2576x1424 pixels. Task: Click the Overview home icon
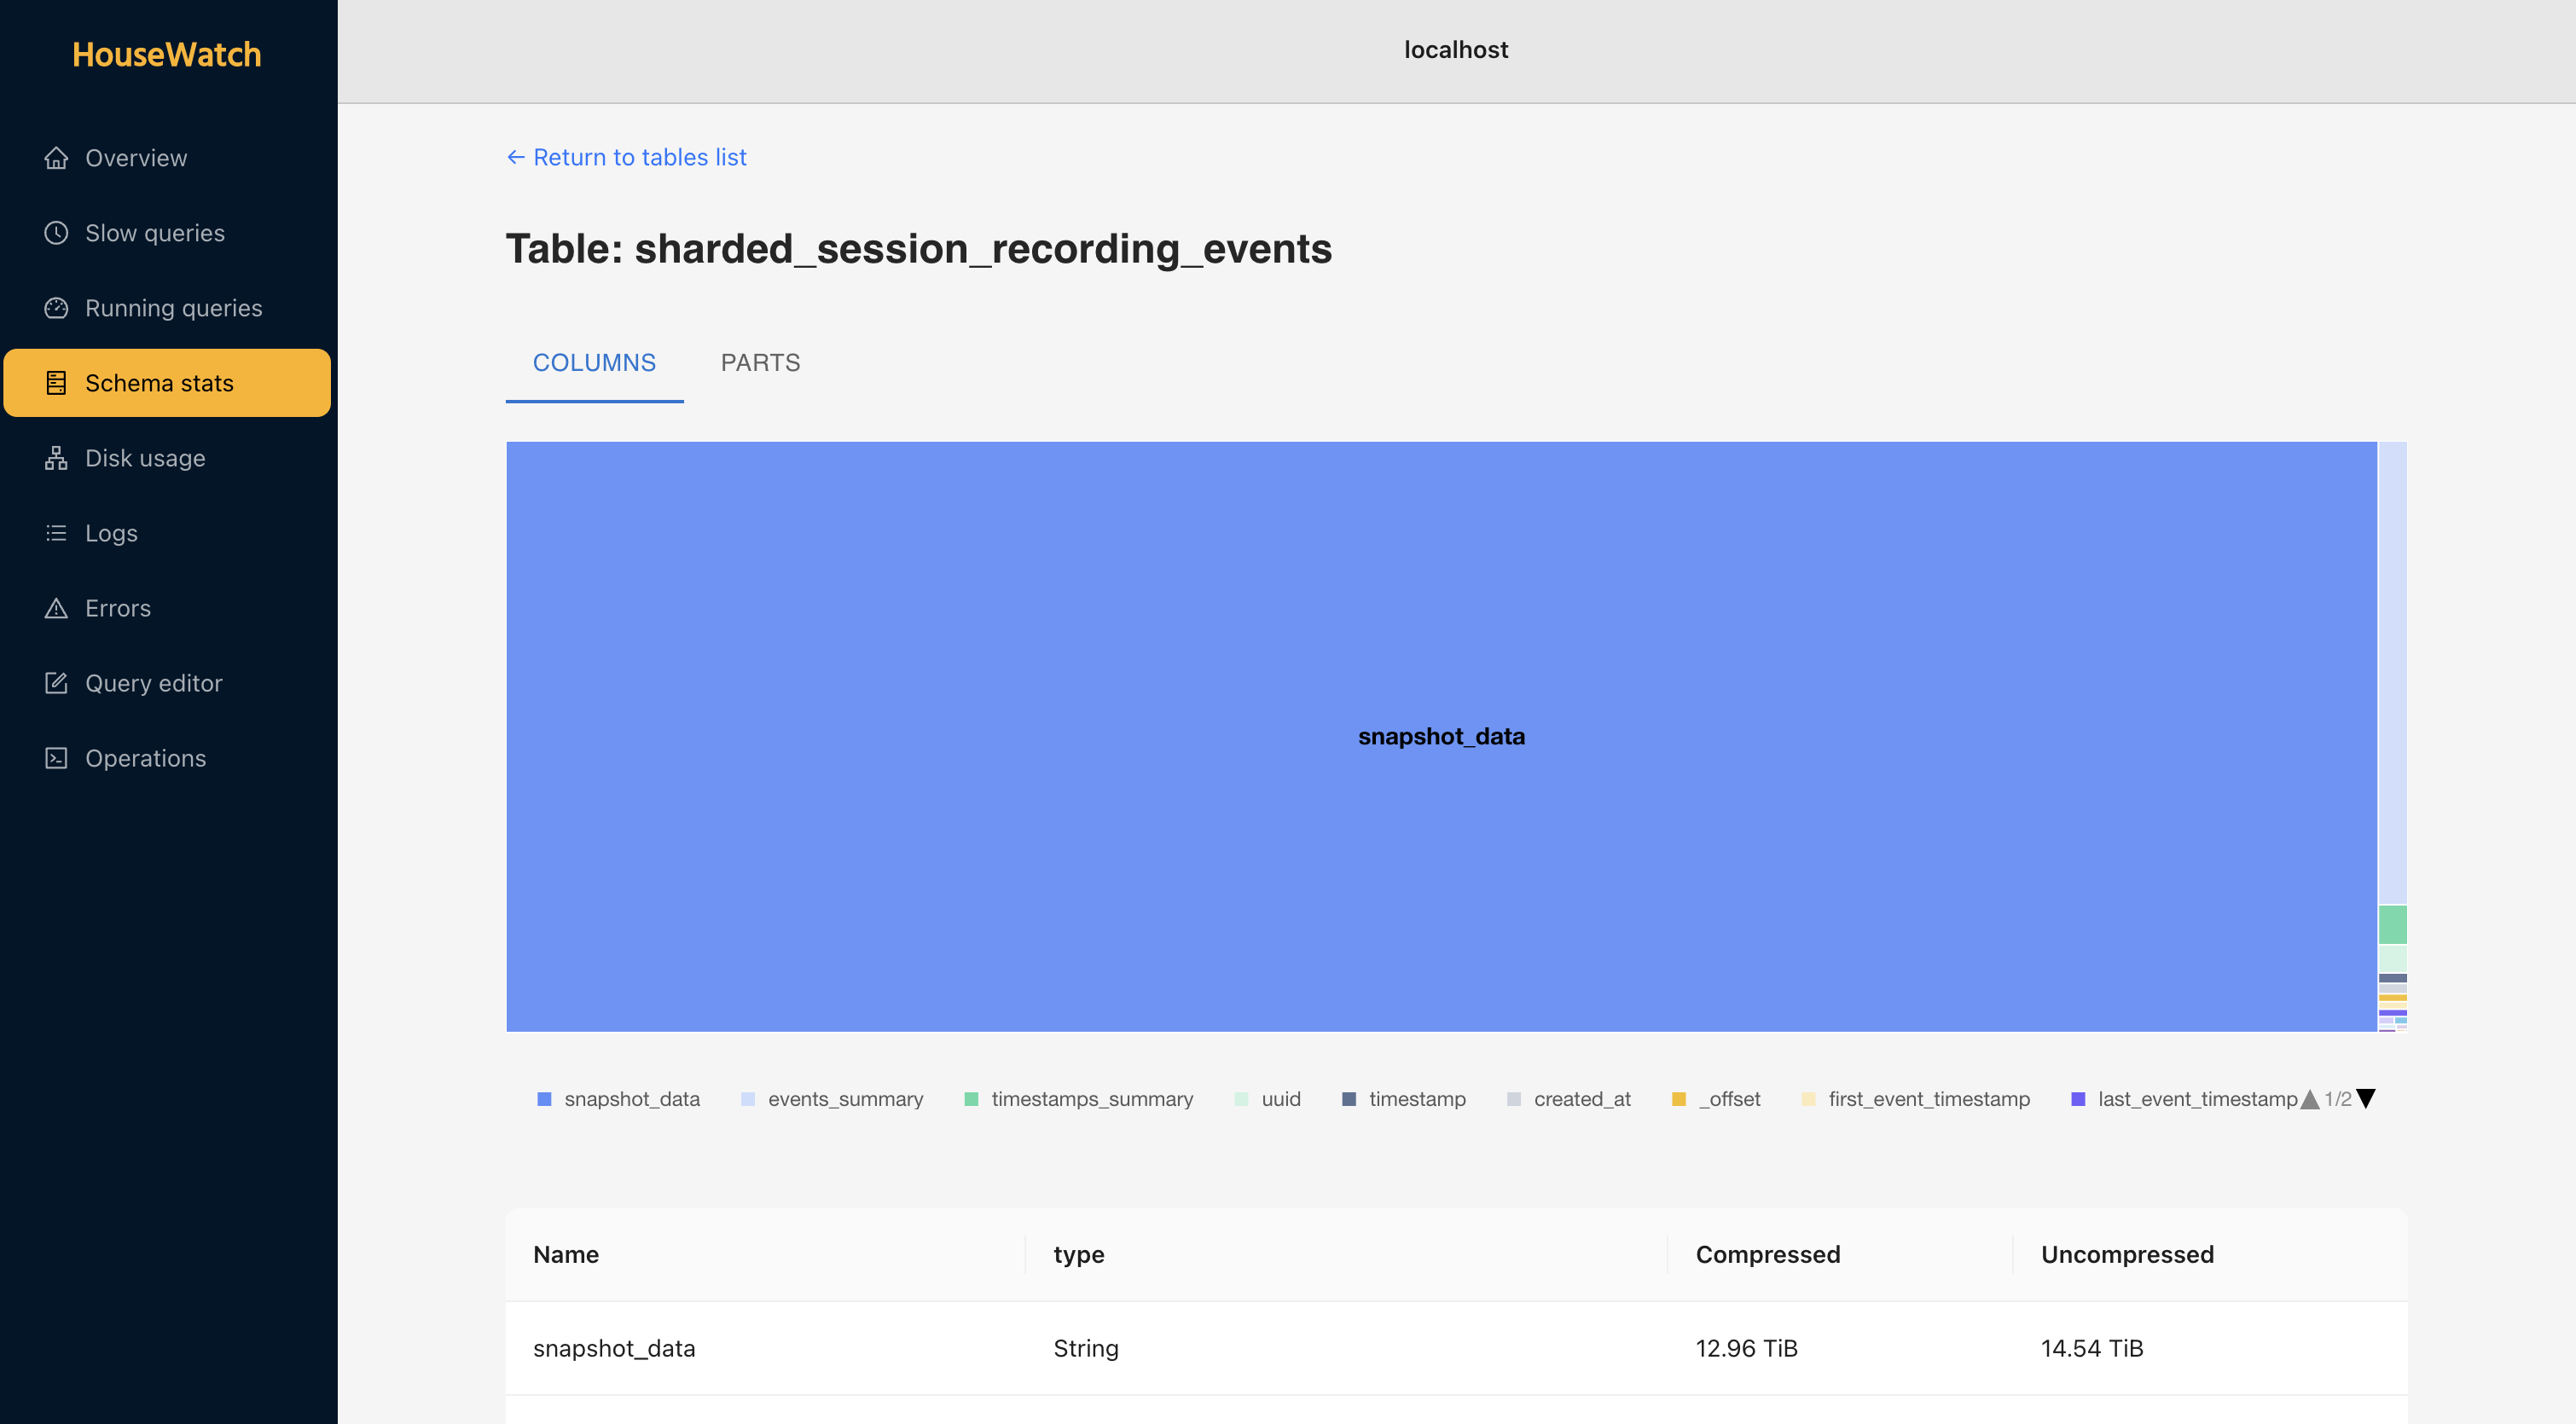(56, 158)
